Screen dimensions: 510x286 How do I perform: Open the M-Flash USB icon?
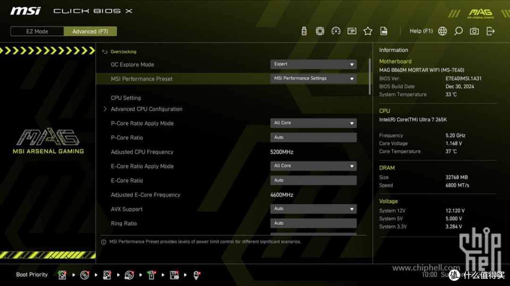click(304, 31)
